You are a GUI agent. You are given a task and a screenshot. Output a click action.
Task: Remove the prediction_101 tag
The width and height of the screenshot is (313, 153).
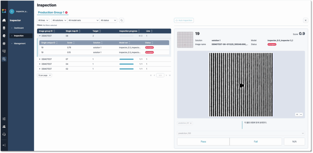click(x=191, y=123)
